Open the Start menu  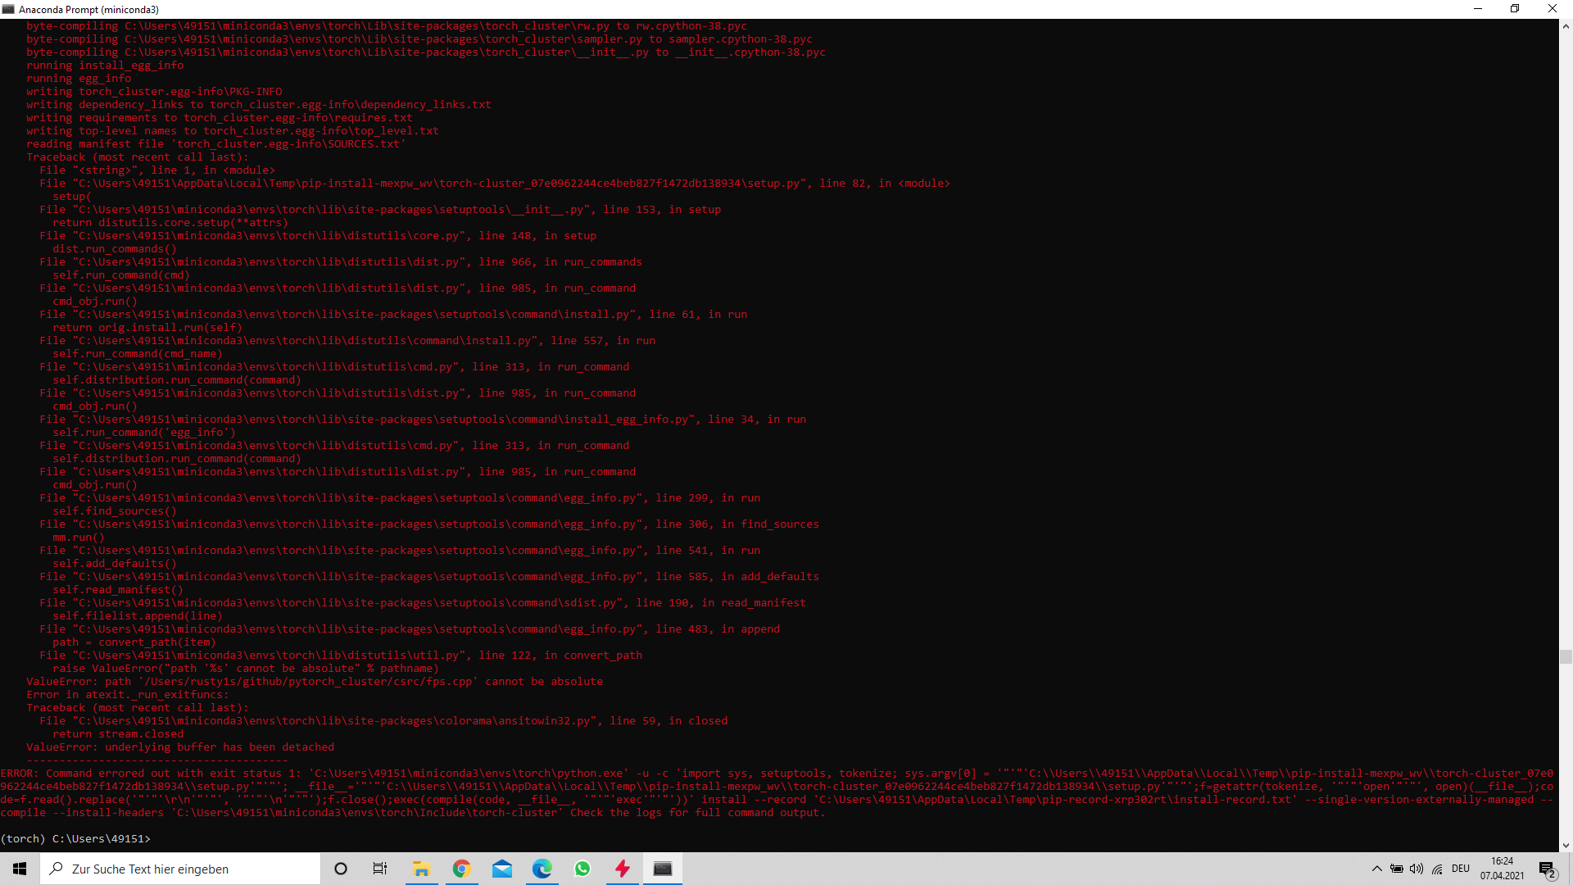[18, 869]
